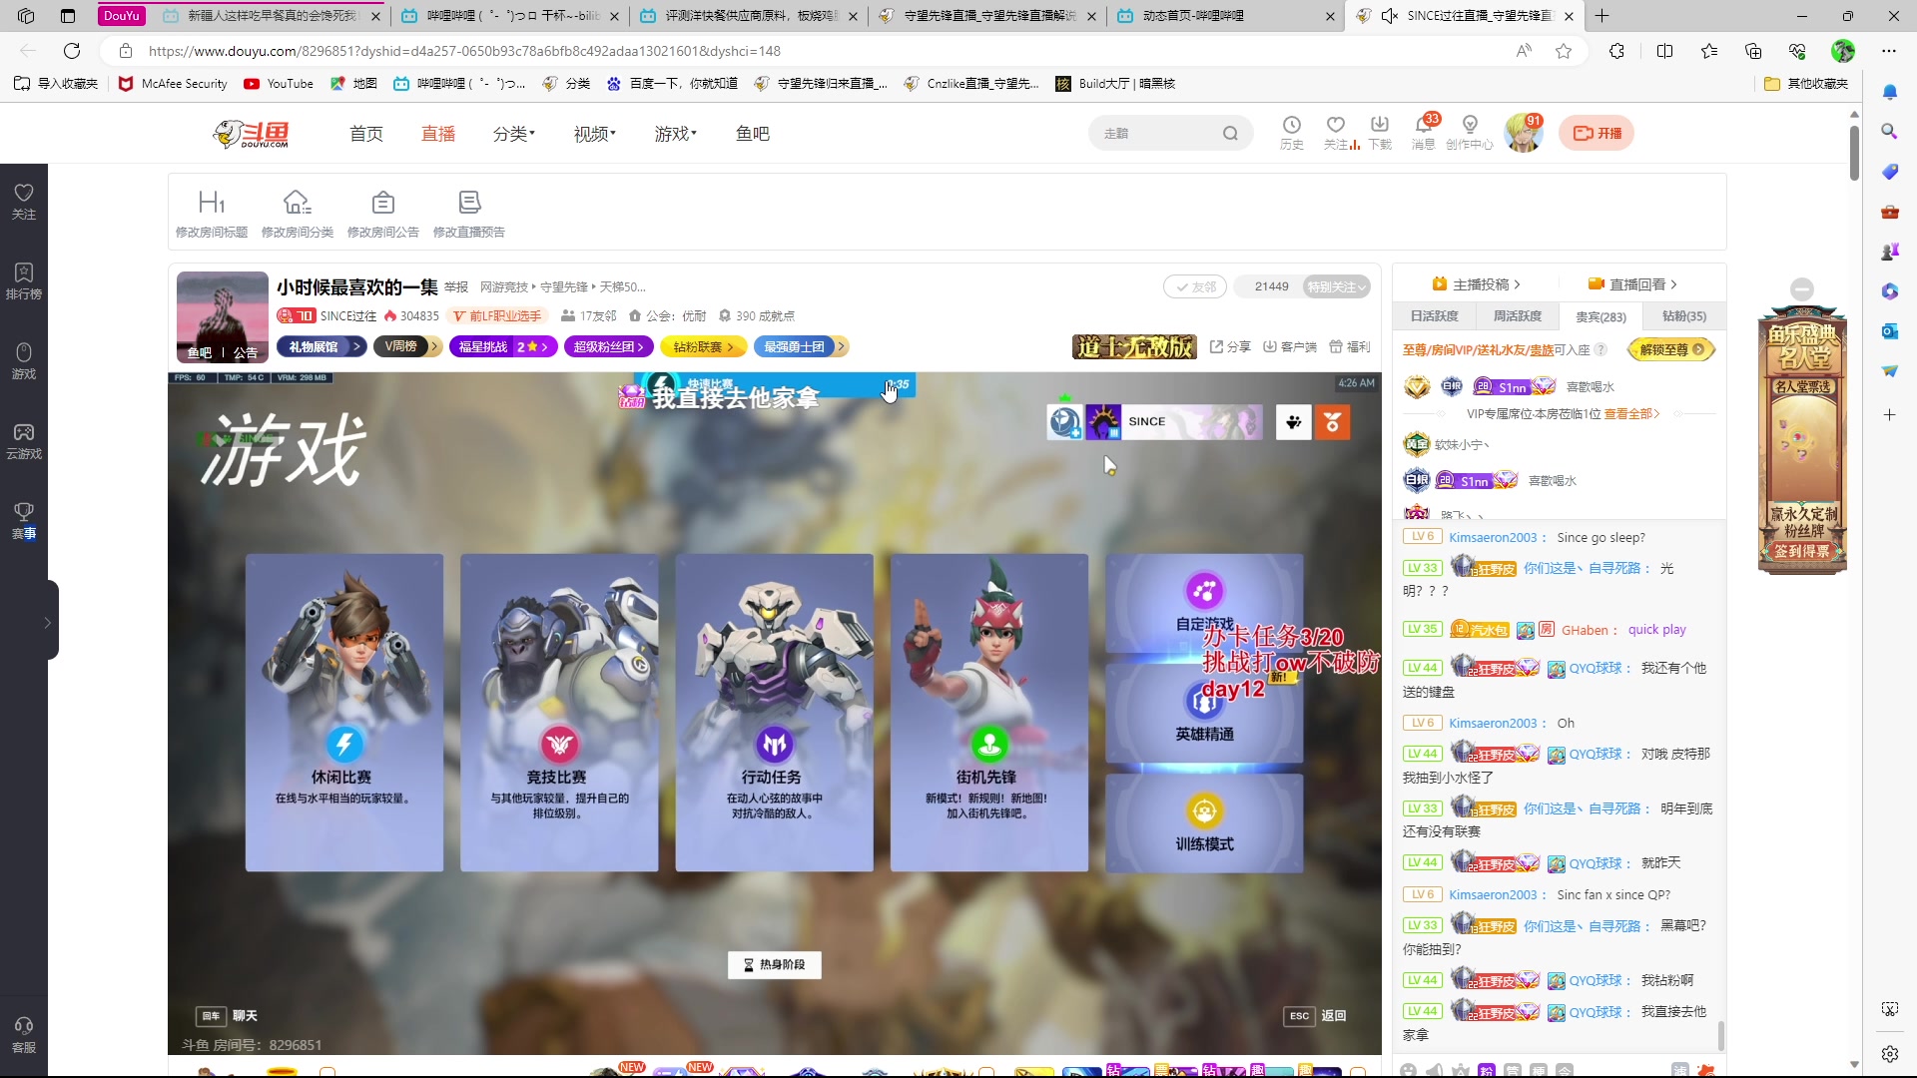Go to 鱼吧 in navigation
Viewport: 1917px width, 1078px height.
(753, 133)
